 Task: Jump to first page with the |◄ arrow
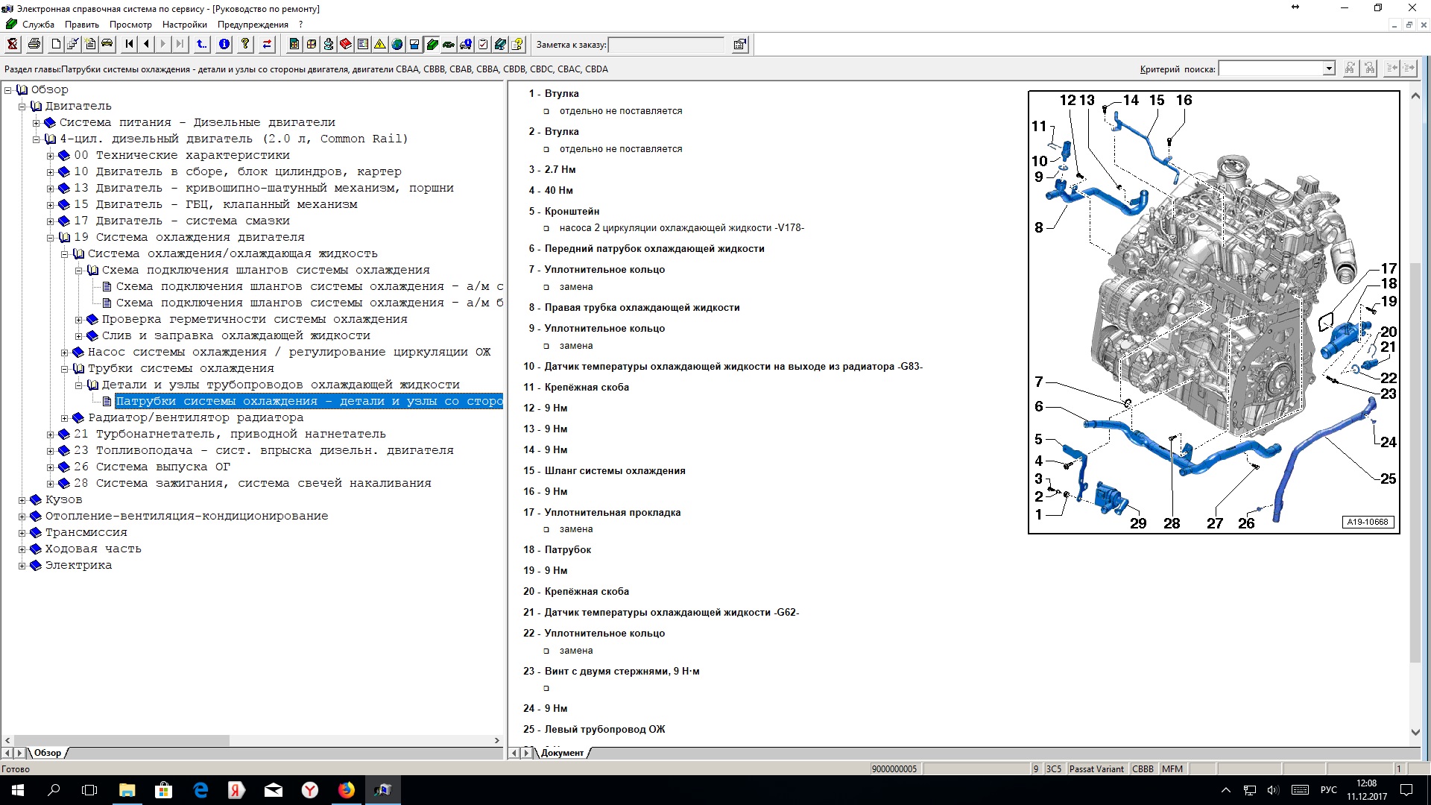(x=130, y=45)
